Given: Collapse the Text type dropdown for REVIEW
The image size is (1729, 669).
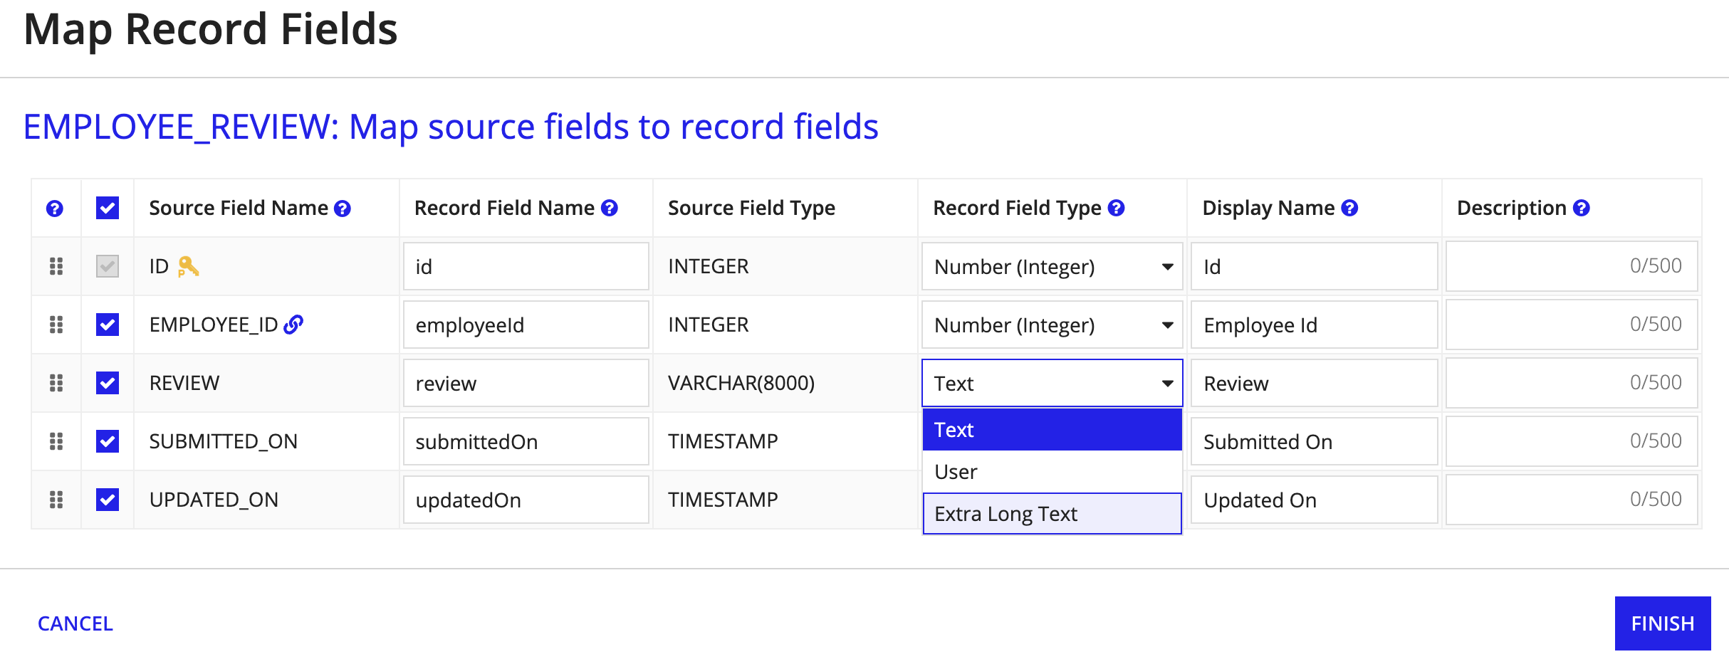Looking at the screenshot, I should click(x=1052, y=383).
